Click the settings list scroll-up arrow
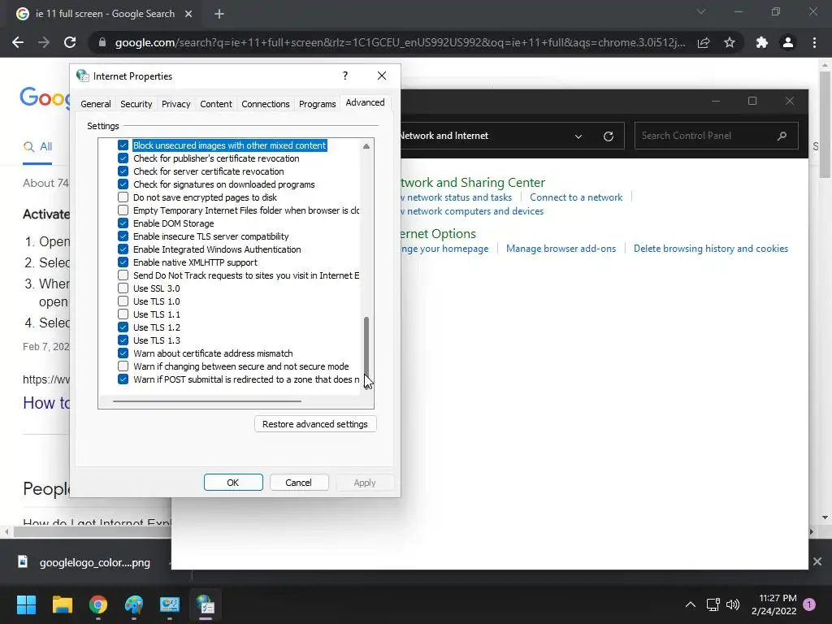Viewport: 832px width, 624px height. 366,146
